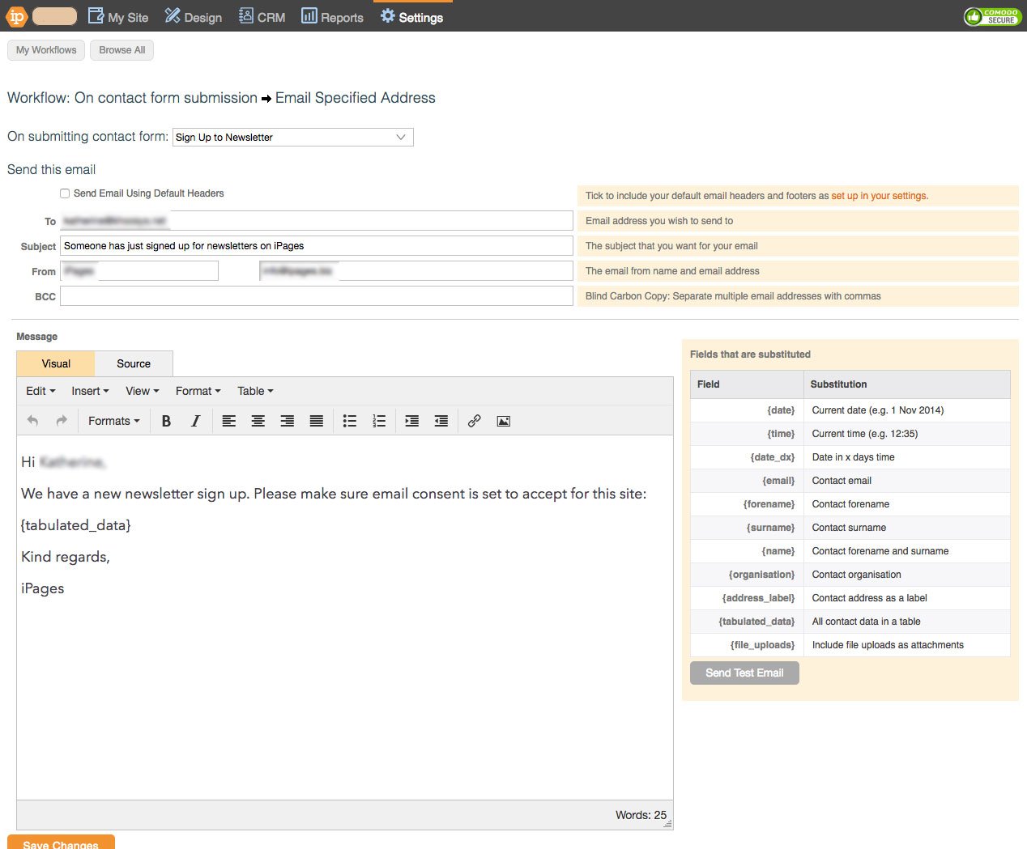
Task: Click into the BCC input field
Action: 316,296
